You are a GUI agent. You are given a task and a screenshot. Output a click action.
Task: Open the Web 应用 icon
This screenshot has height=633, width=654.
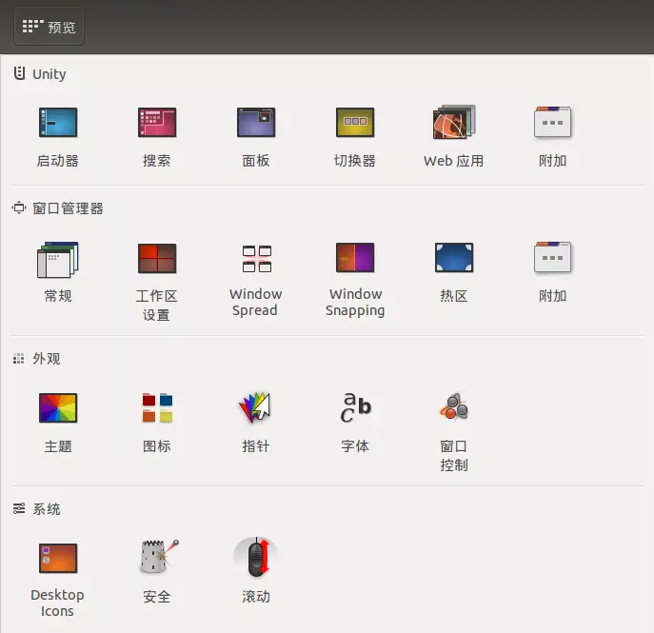pyautogui.click(x=454, y=122)
